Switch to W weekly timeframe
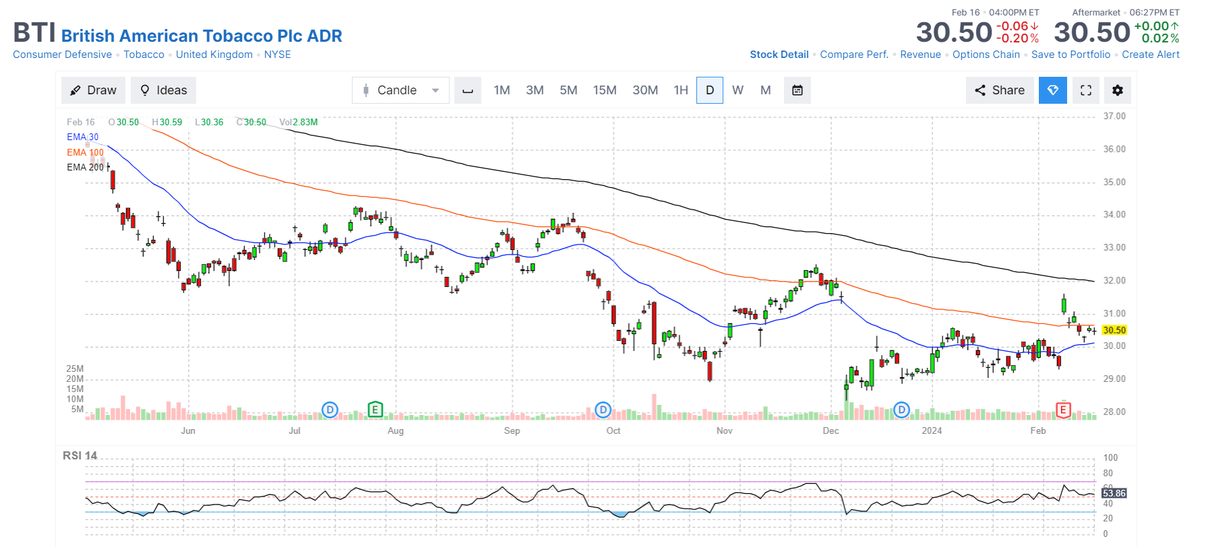 tap(738, 90)
